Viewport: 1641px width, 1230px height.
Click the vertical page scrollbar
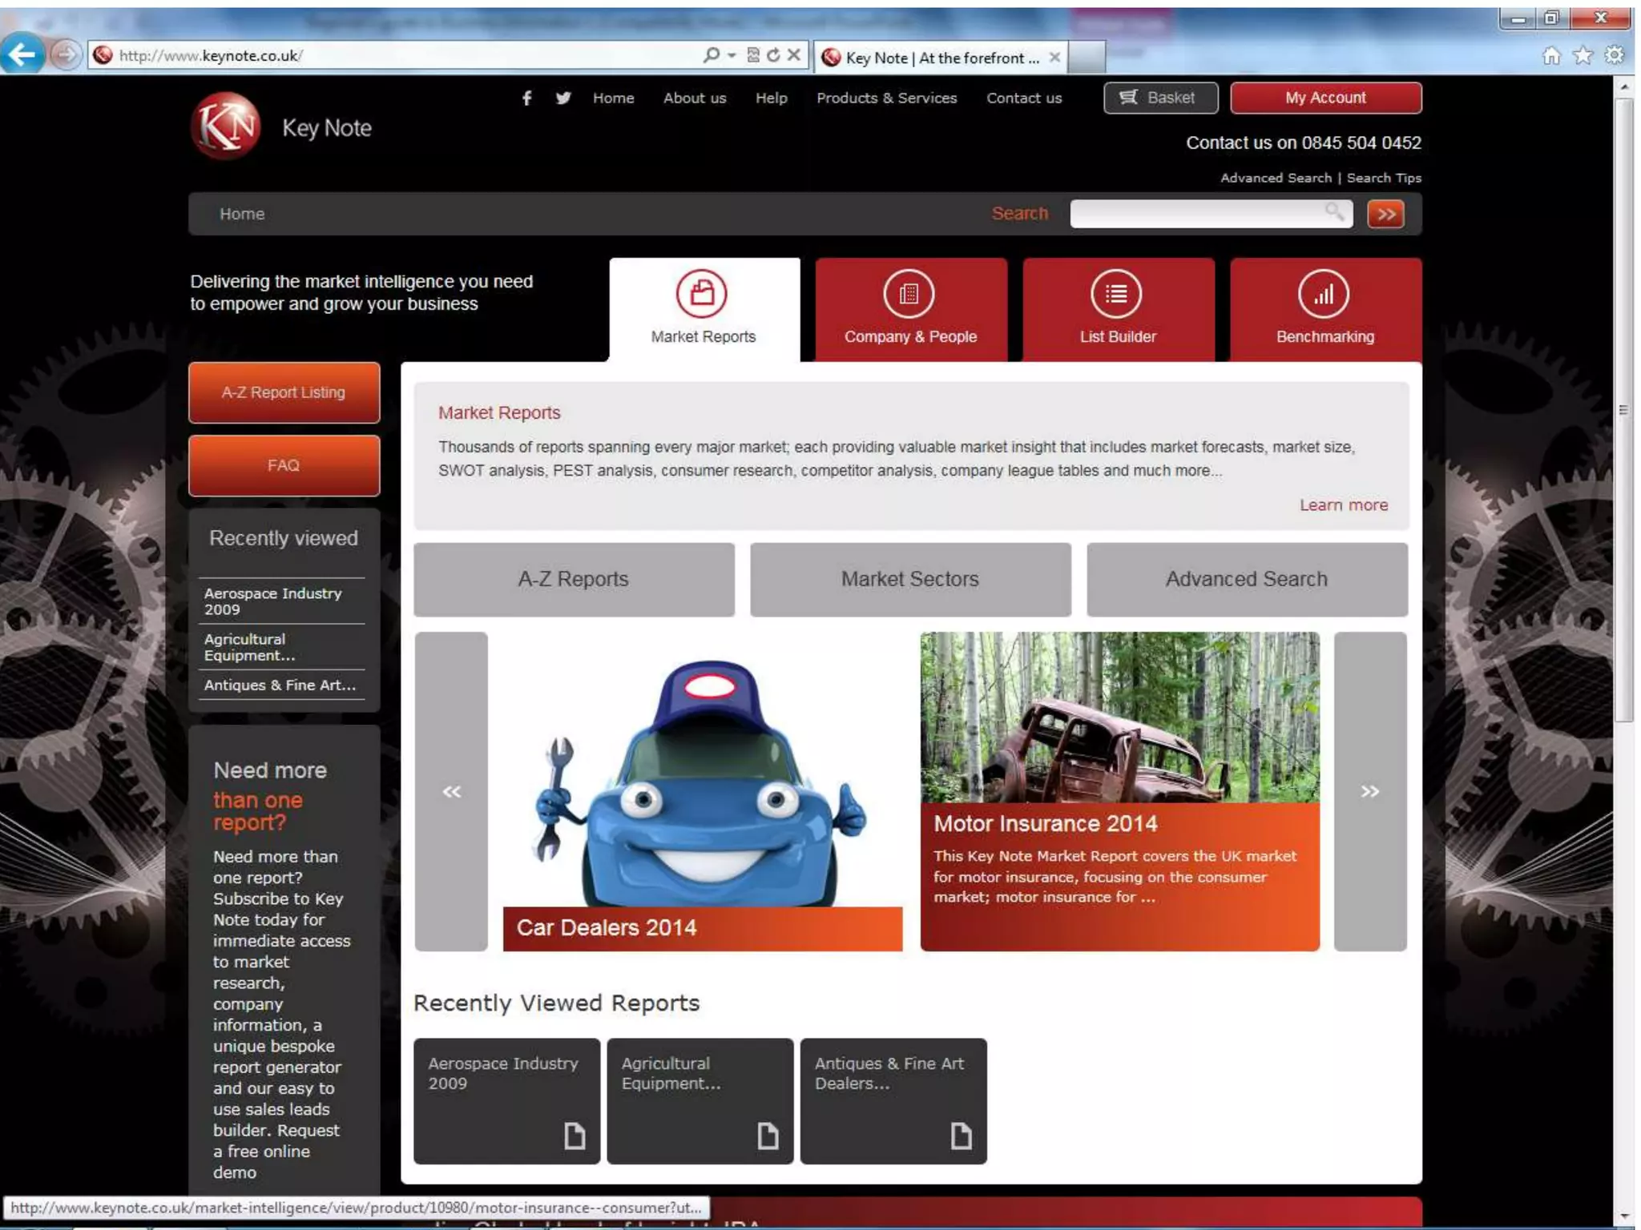[1623, 409]
